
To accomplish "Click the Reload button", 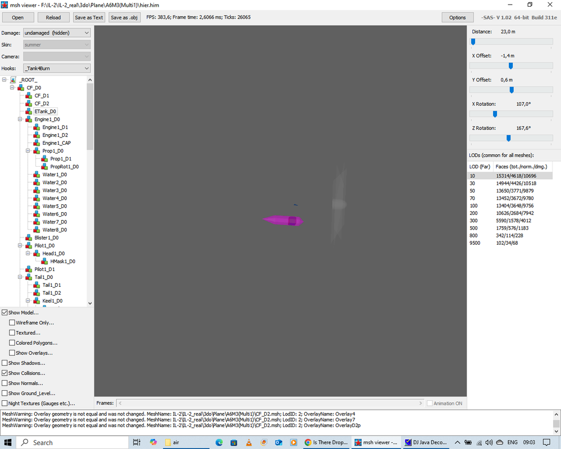I will (53, 17).
